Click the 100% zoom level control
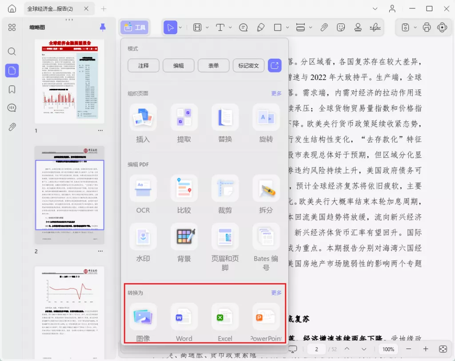 [388, 349]
